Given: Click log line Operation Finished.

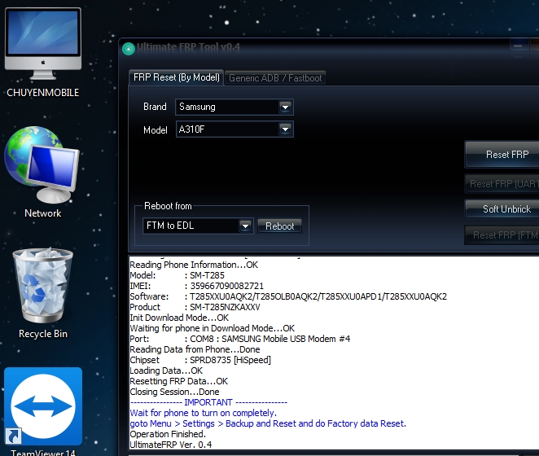Looking at the screenshot, I should [x=168, y=434].
